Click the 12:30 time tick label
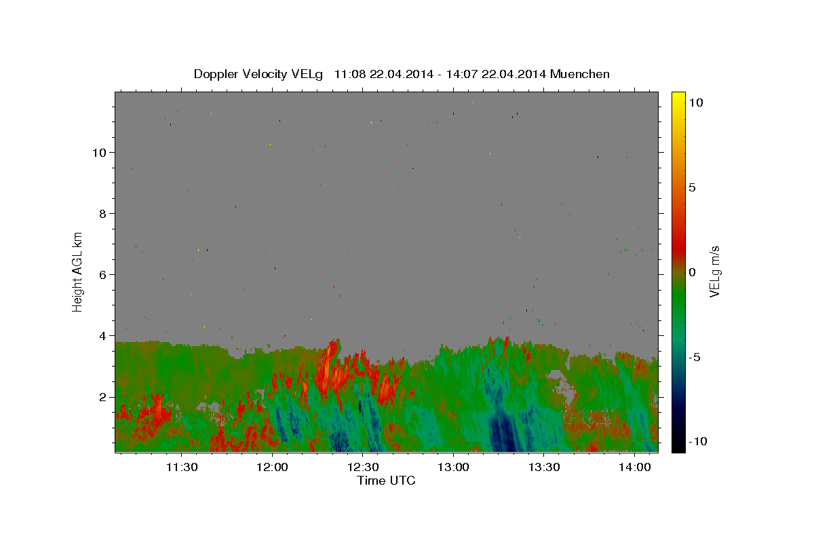The height and width of the screenshot is (543, 814). point(363,468)
